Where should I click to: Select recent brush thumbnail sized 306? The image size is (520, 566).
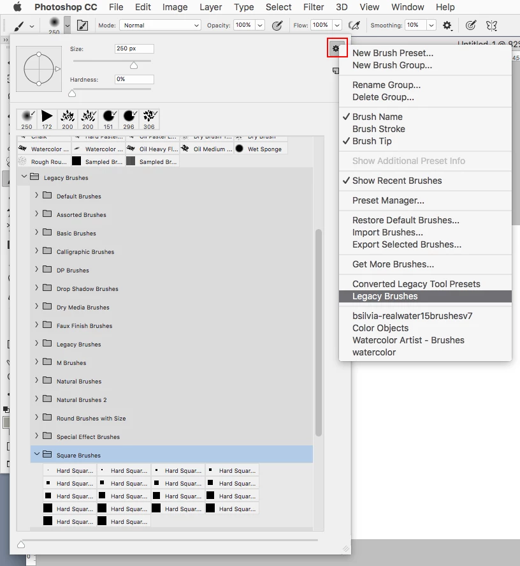[x=149, y=120]
